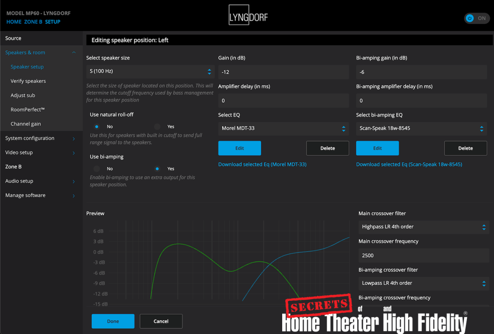Screen dimensions: 494x334
Task: Expand the Manage software chevron arrow
Action: tap(74, 196)
